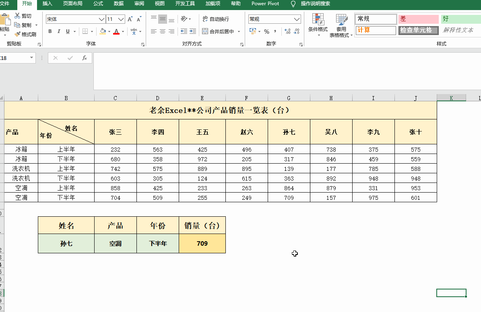Expand the Merge and Center dropdown arrow
Image resolution: width=481 pixels, height=312 pixels.
[x=239, y=31]
